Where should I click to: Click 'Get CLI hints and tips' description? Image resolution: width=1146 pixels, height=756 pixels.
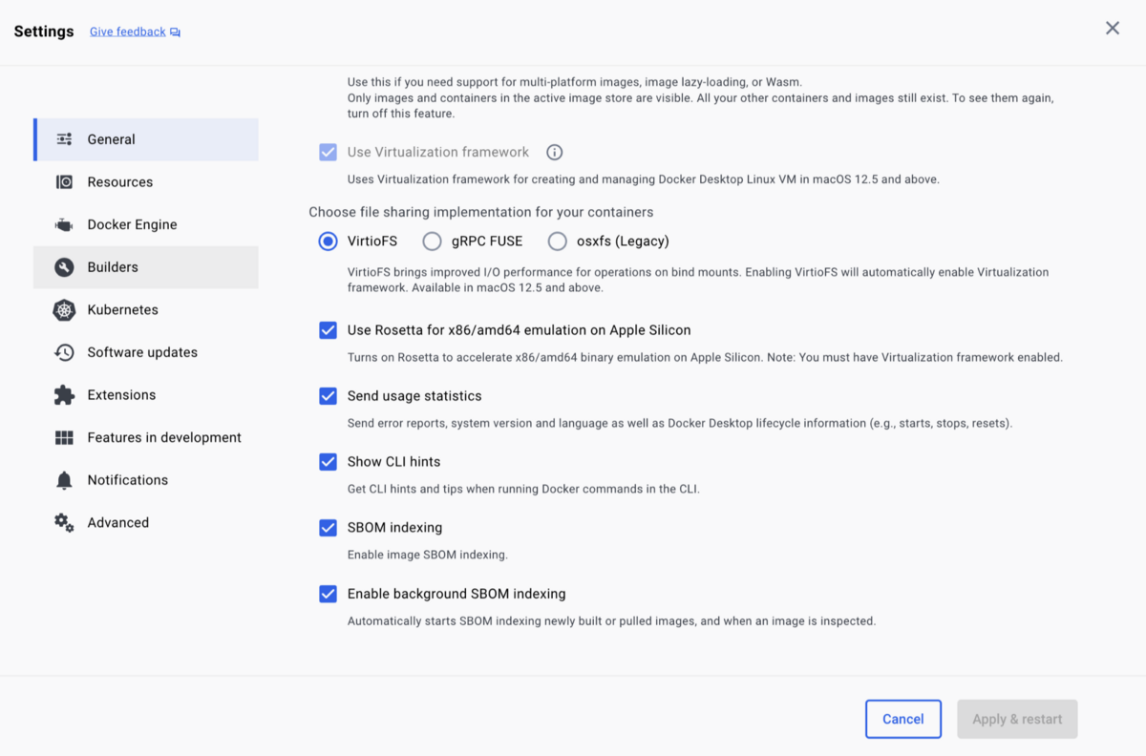coord(524,489)
